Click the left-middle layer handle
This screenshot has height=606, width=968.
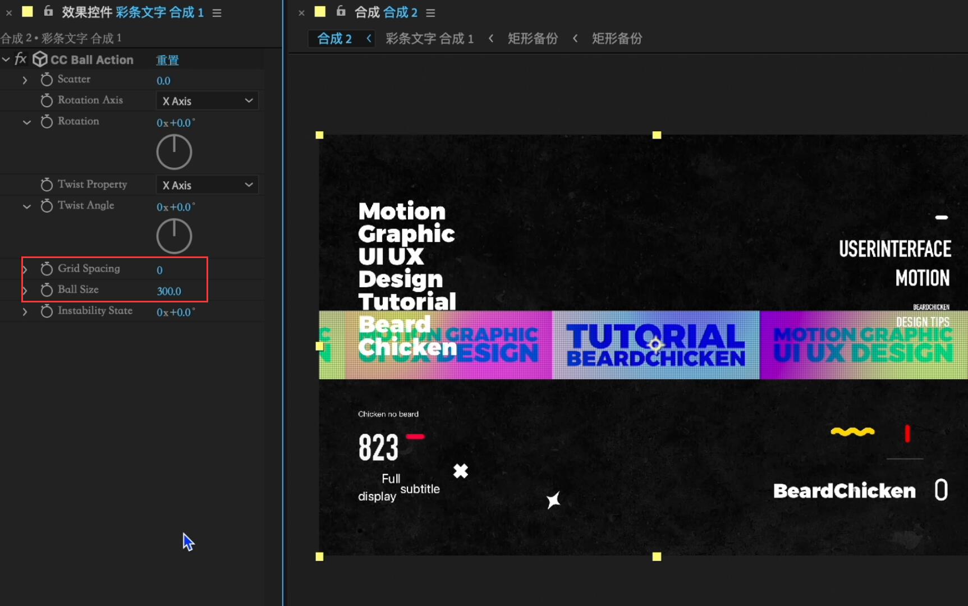point(319,346)
